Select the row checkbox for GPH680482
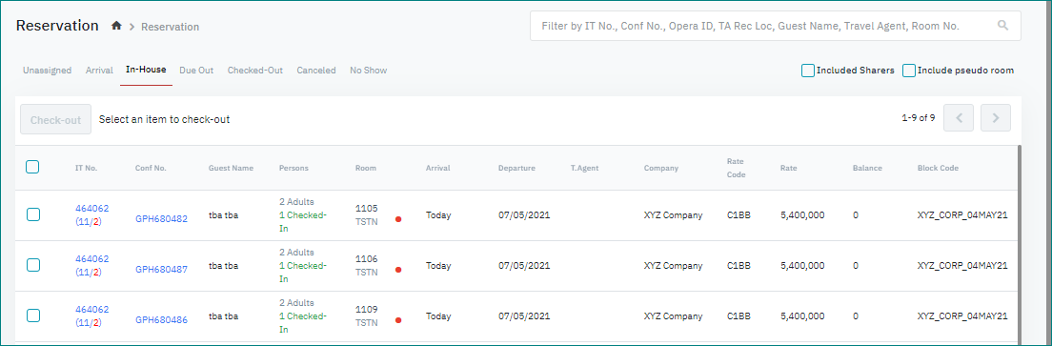1052x346 pixels. coord(32,214)
